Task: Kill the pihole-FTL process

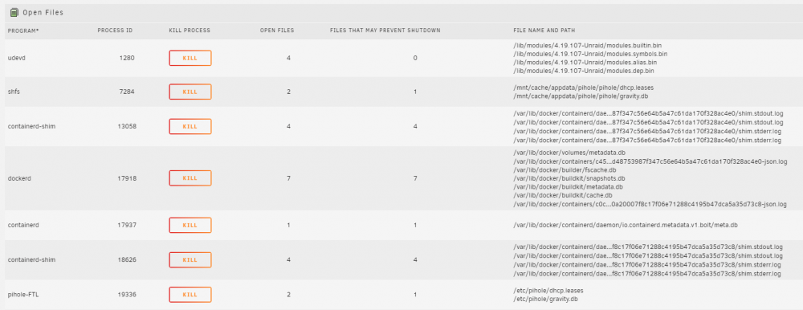Action: pyautogui.click(x=190, y=295)
